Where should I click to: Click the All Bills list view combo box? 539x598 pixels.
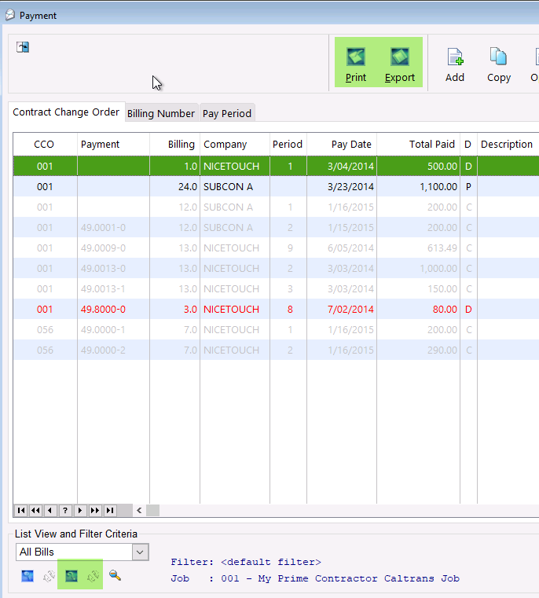point(82,552)
